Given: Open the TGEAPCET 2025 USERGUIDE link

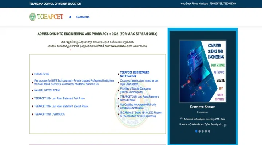Looking at the screenshot, I should click(49, 114).
